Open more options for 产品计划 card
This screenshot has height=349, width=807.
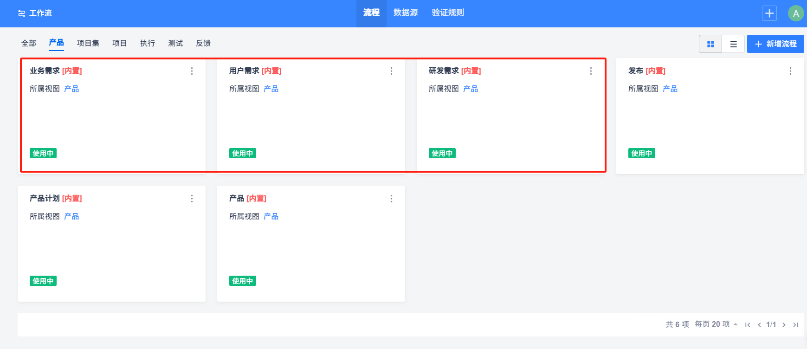coord(192,199)
